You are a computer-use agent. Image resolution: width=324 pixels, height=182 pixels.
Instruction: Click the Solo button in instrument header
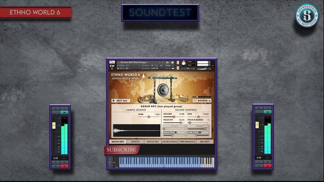click(178, 62)
